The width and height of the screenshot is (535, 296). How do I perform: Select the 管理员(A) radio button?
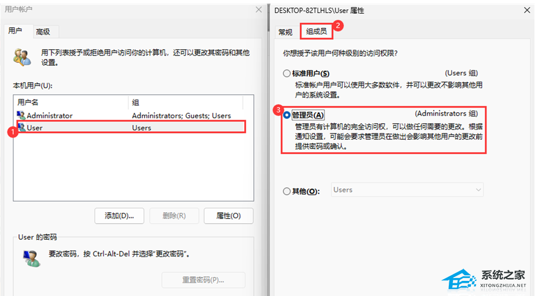pyautogui.click(x=287, y=115)
